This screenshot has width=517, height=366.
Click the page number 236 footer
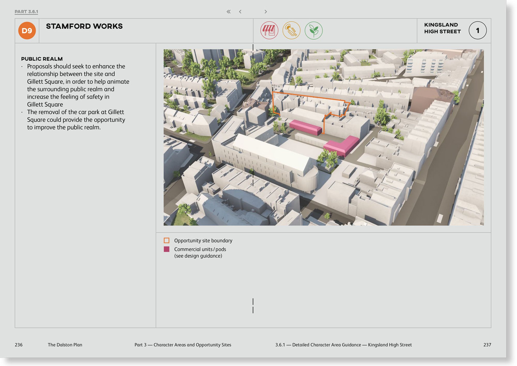(x=19, y=345)
